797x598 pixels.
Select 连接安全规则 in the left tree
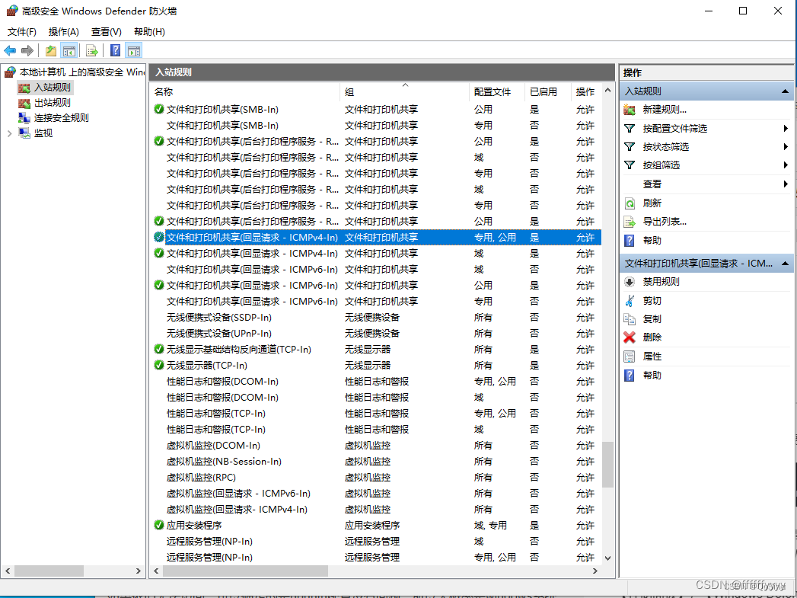[62, 118]
